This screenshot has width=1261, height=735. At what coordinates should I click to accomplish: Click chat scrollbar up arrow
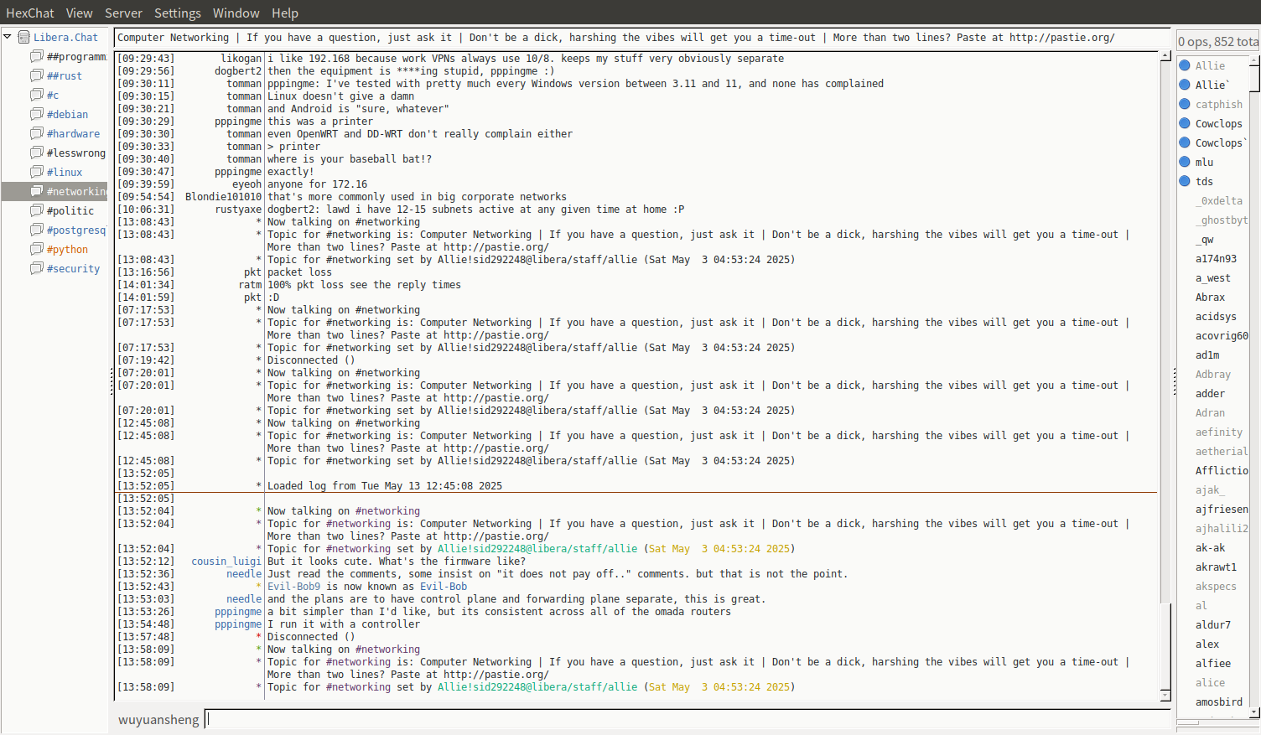[x=1165, y=56]
